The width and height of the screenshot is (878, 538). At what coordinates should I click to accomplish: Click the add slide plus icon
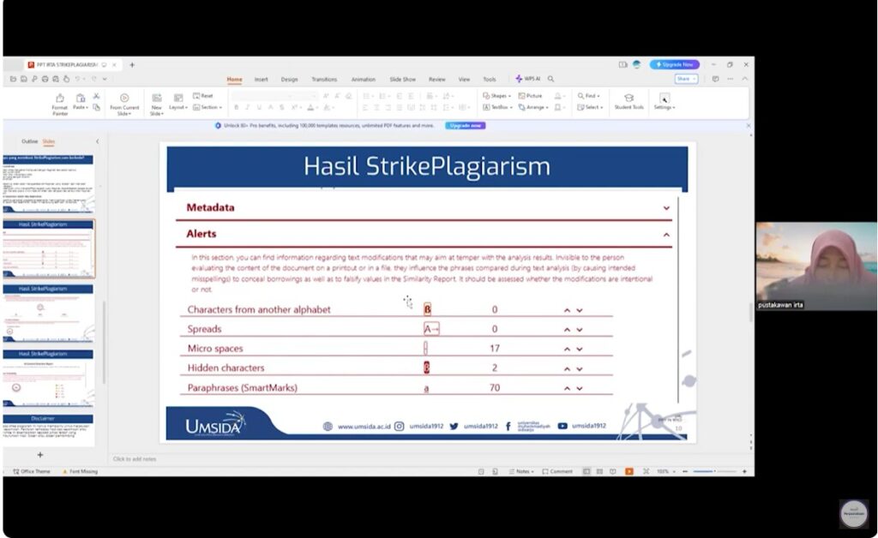[x=39, y=454]
